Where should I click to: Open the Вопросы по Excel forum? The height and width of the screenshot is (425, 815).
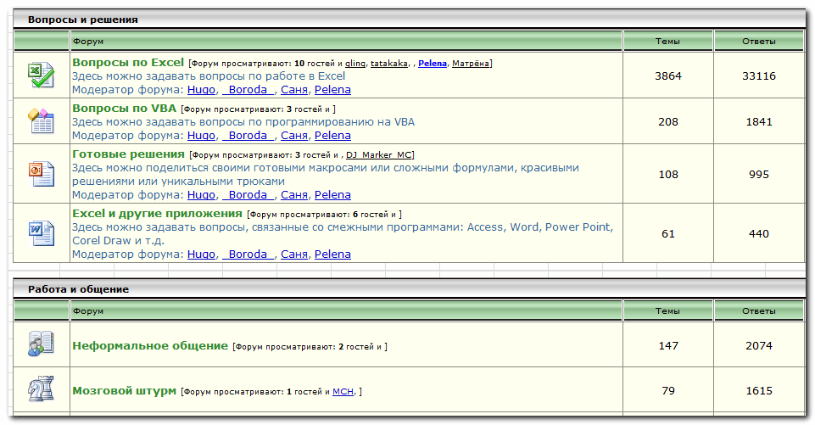click(x=128, y=63)
